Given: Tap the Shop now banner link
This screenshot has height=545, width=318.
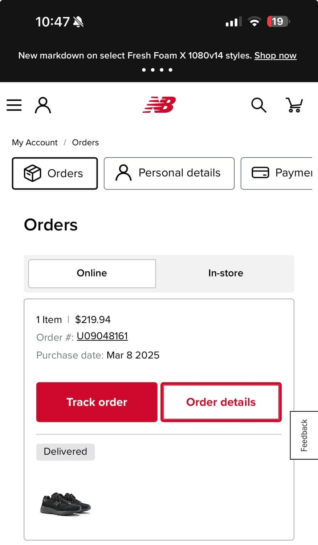Looking at the screenshot, I should pyautogui.click(x=275, y=56).
